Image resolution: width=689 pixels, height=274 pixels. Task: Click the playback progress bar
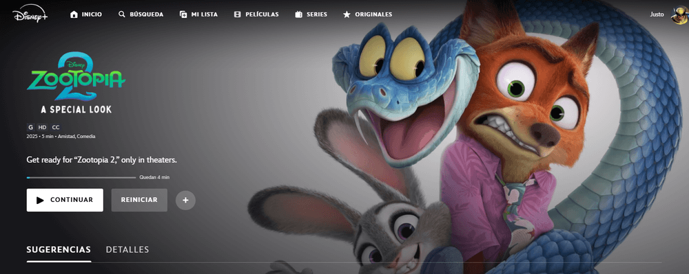click(x=81, y=177)
